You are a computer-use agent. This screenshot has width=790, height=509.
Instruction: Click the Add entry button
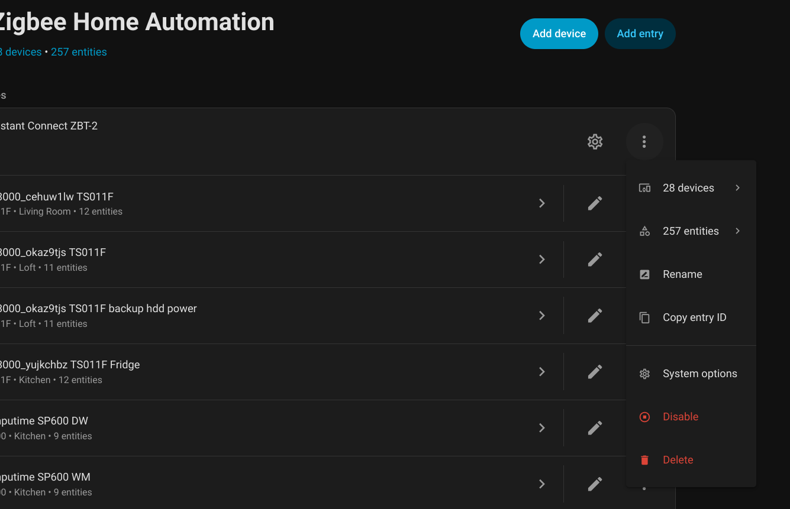pos(640,34)
